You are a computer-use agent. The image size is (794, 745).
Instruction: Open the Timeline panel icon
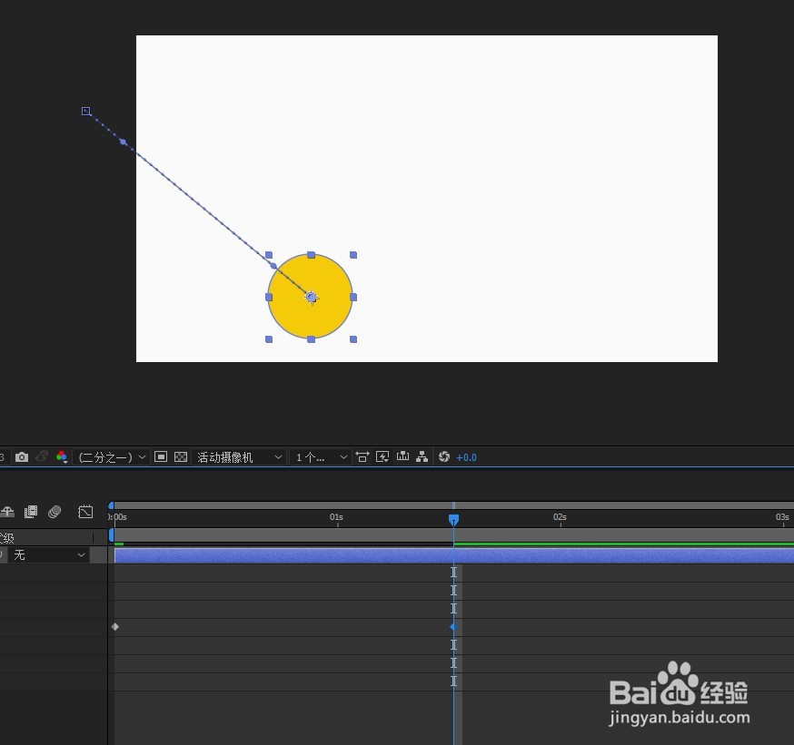click(x=402, y=456)
